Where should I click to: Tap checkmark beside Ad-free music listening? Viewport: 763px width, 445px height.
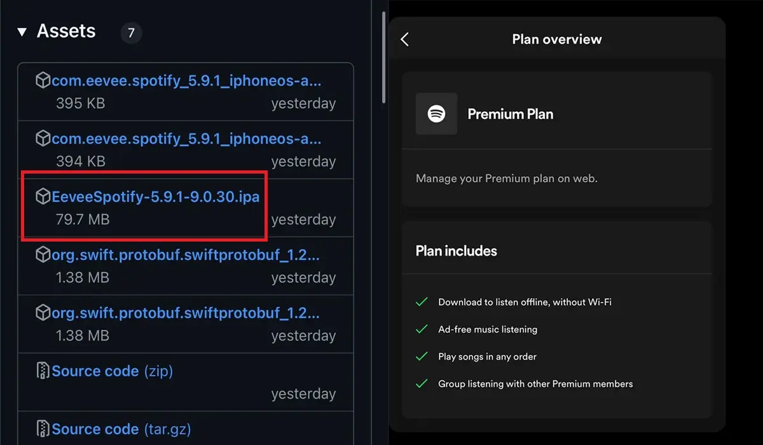[x=421, y=329]
